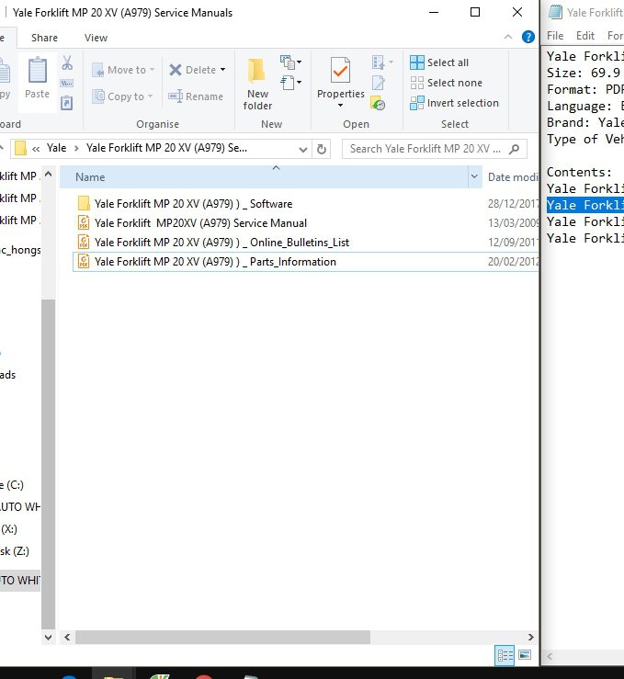Open the Name column filter dropdown

coord(474,176)
